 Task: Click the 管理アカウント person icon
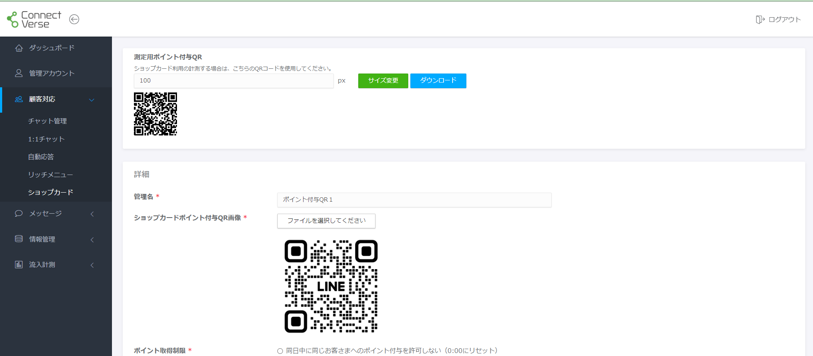coord(19,73)
